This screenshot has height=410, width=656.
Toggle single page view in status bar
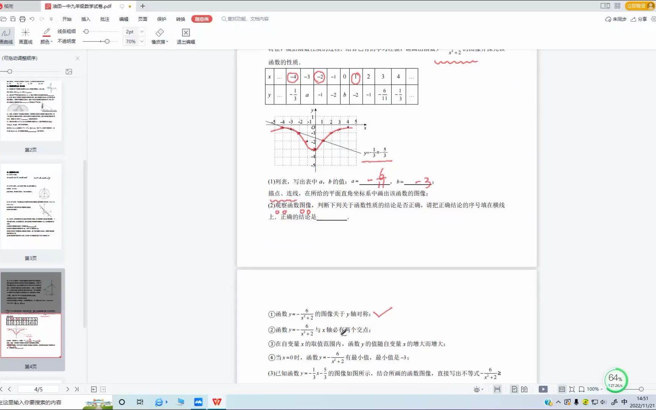pos(514,389)
